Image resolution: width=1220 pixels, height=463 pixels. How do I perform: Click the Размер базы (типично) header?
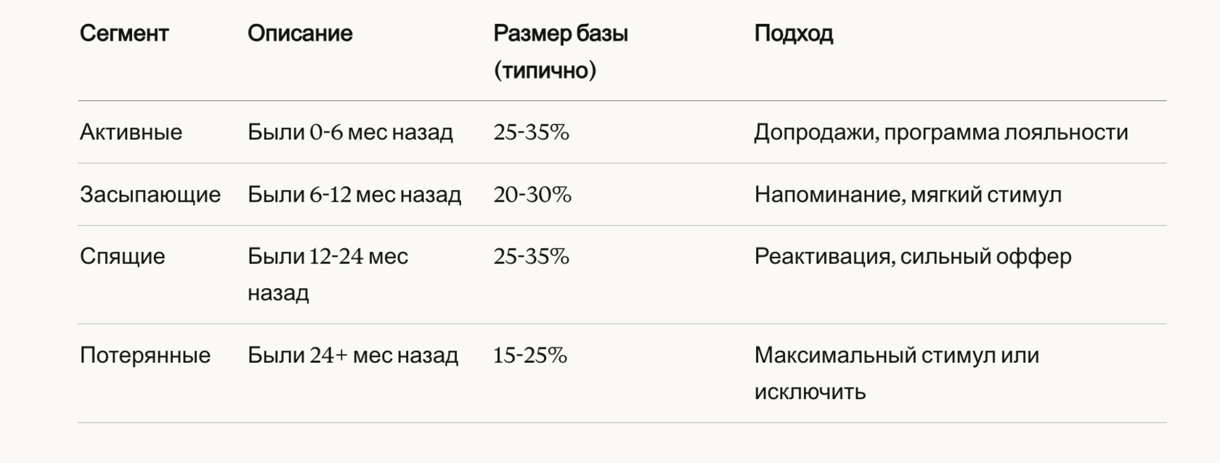561,52
